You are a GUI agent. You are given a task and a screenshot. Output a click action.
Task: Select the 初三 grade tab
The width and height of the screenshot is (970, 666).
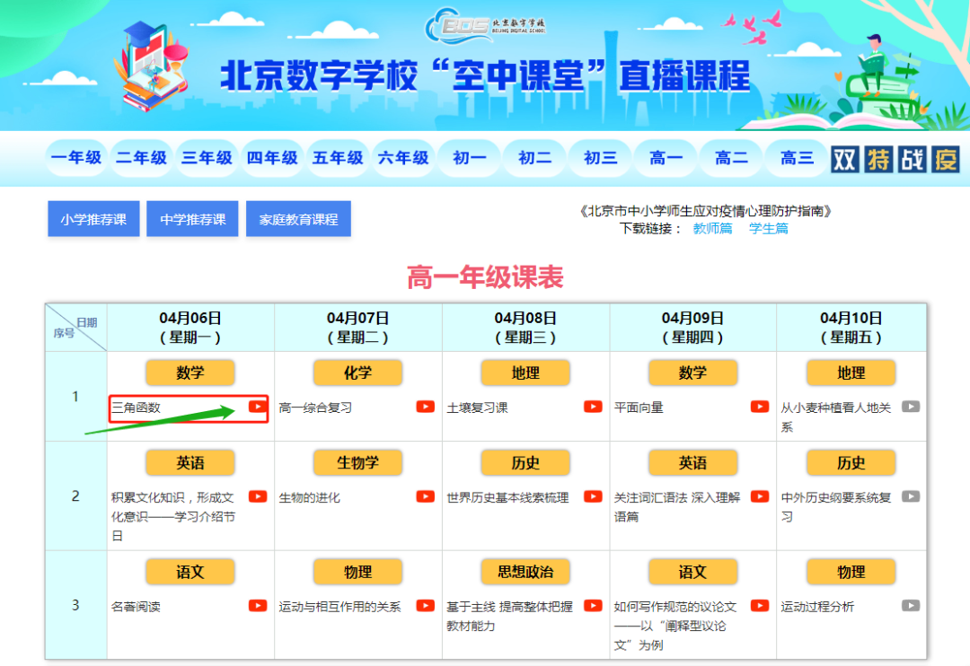point(600,158)
